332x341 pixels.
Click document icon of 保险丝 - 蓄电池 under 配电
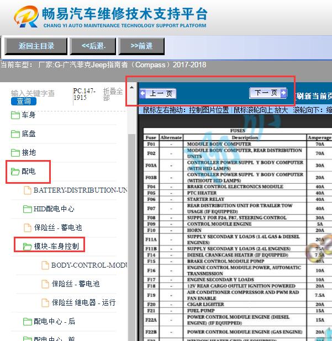[28, 228]
